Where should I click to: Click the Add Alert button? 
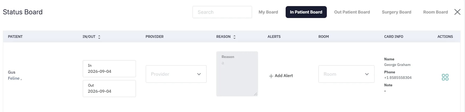[281, 76]
